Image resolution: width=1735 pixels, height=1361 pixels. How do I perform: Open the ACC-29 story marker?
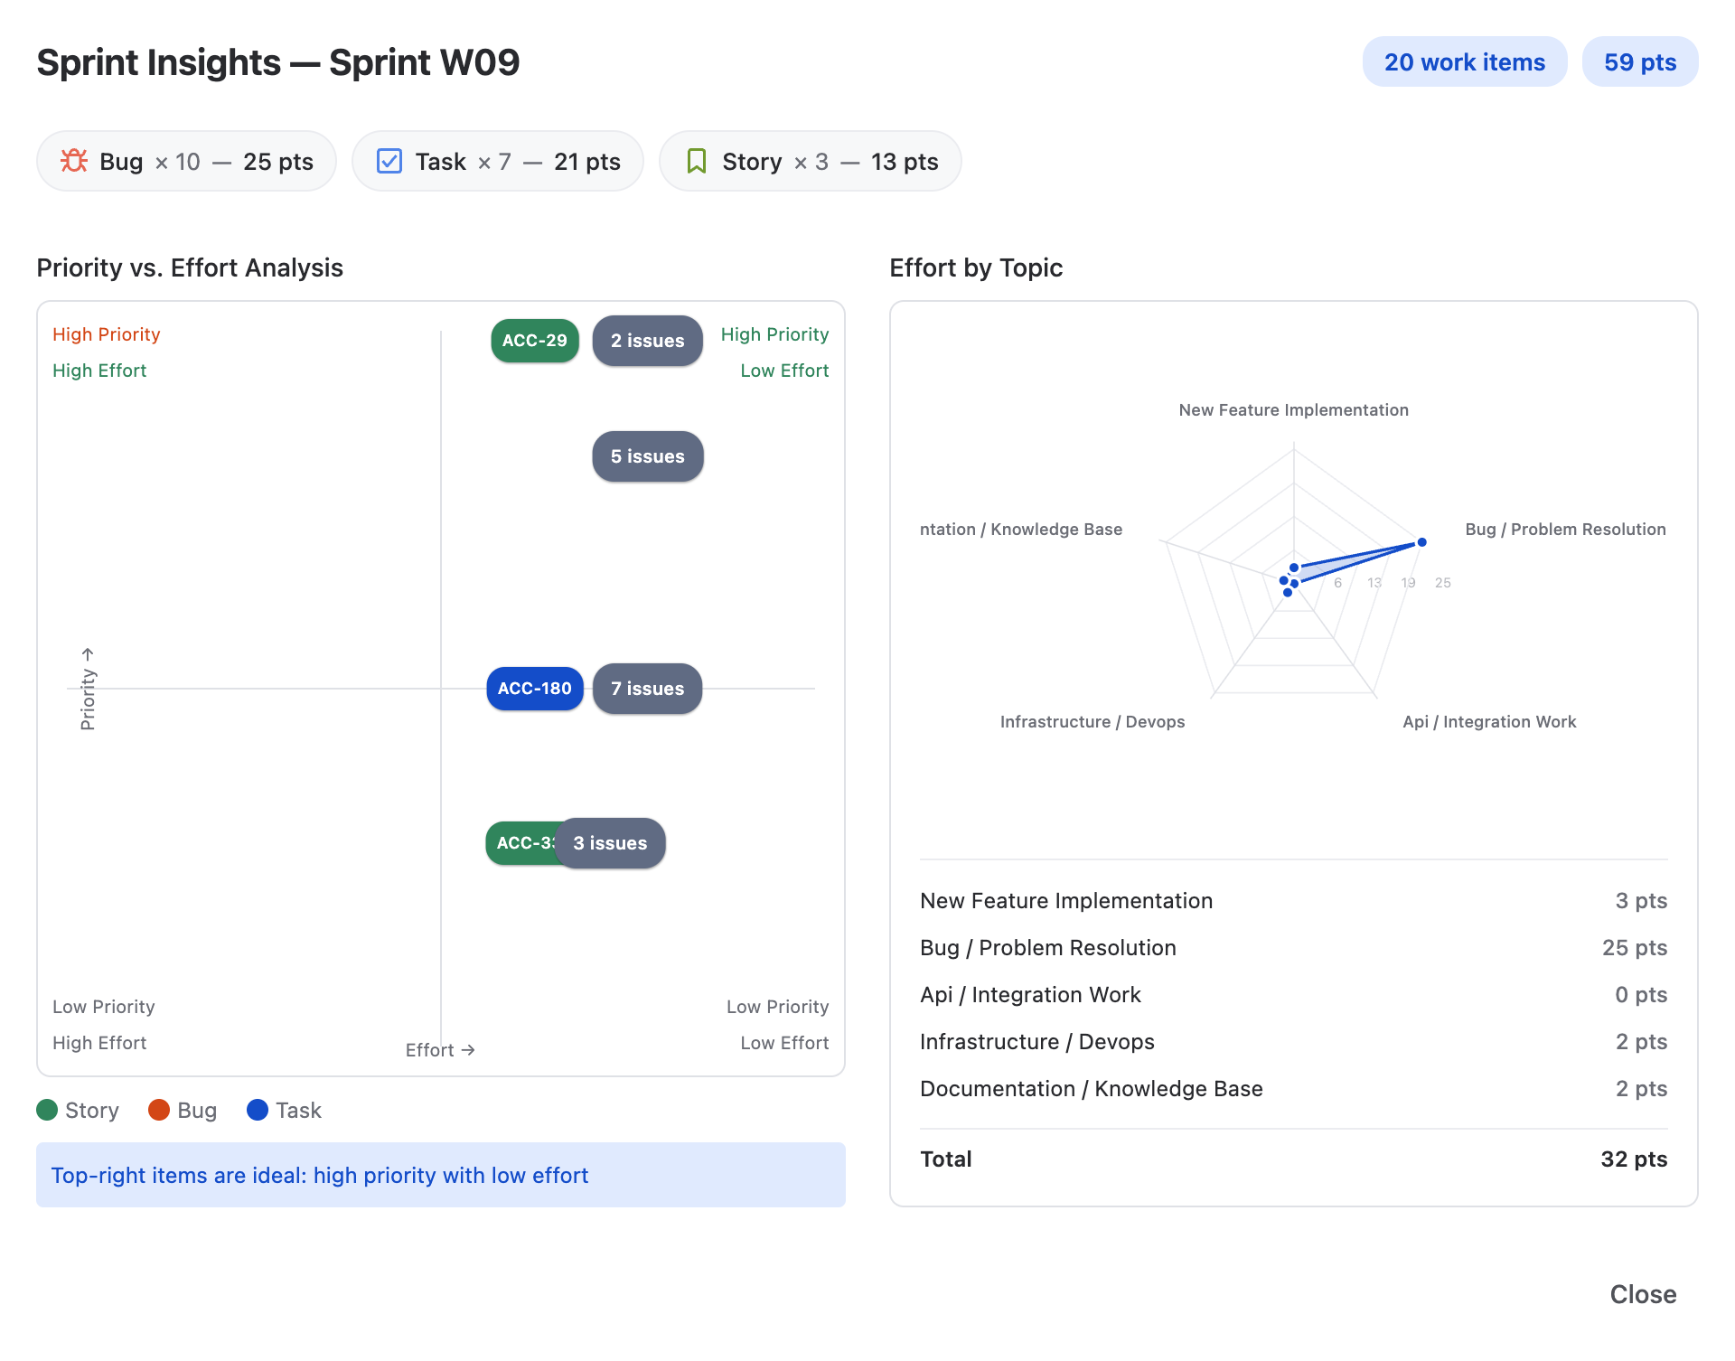coord(534,341)
